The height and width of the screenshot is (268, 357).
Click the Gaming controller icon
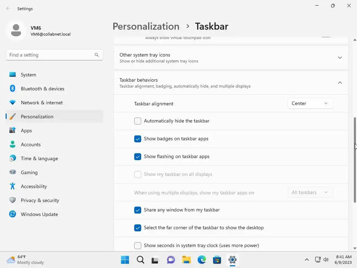coord(13,172)
